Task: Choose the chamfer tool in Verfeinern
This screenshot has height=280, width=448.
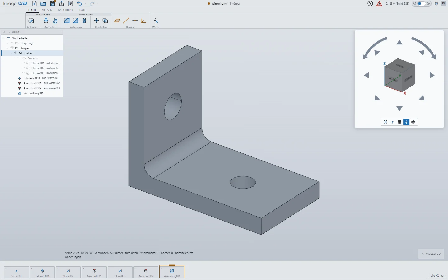Action: point(76,21)
